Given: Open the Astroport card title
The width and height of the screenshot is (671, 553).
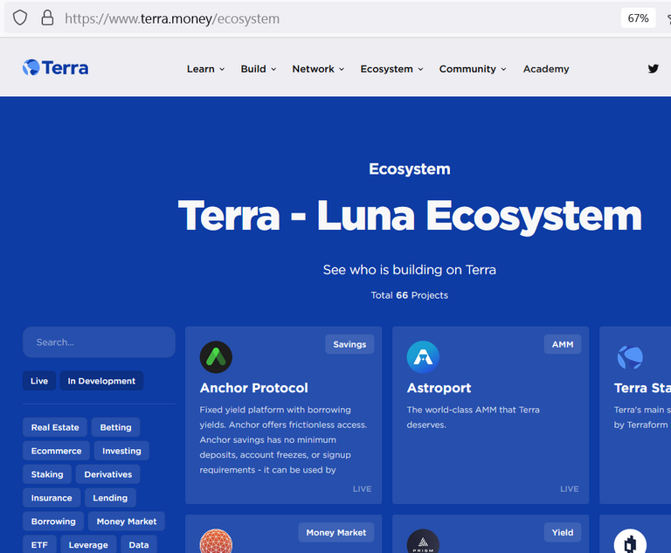Looking at the screenshot, I should (439, 388).
